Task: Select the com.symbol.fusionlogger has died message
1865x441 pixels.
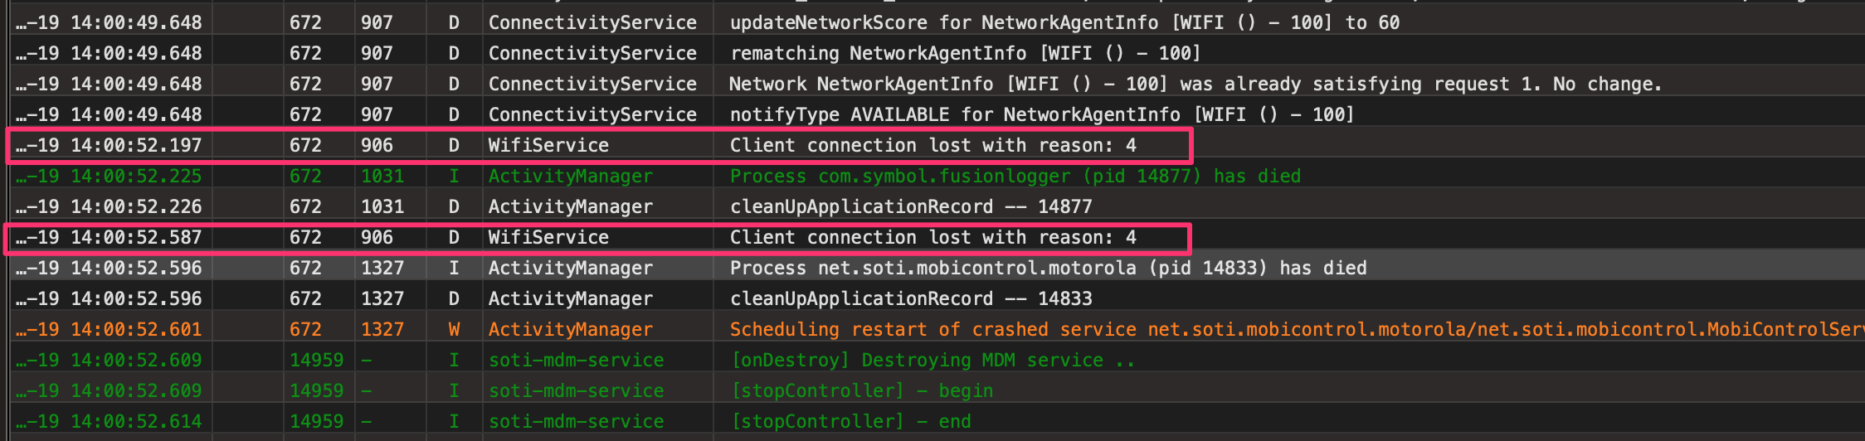Action: (x=1015, y=176)
